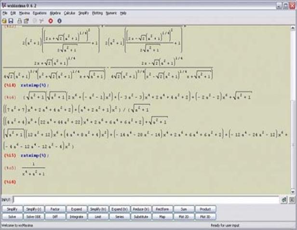Click the Map button
Screen dimensions: 297x230
click(162, 216)
